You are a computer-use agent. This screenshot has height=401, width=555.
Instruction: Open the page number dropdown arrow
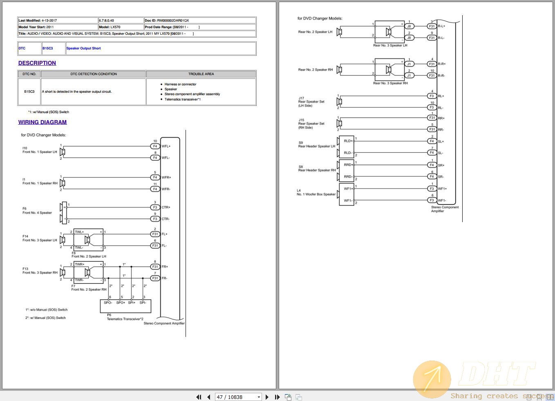pyautogui.click(x=259, y=397)
